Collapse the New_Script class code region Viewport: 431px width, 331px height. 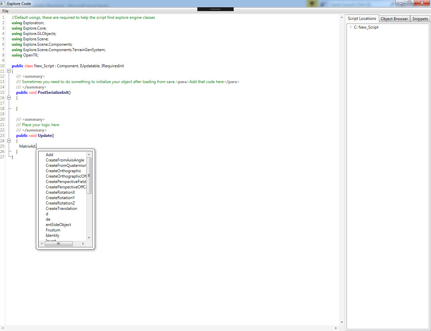coord(9,71)
